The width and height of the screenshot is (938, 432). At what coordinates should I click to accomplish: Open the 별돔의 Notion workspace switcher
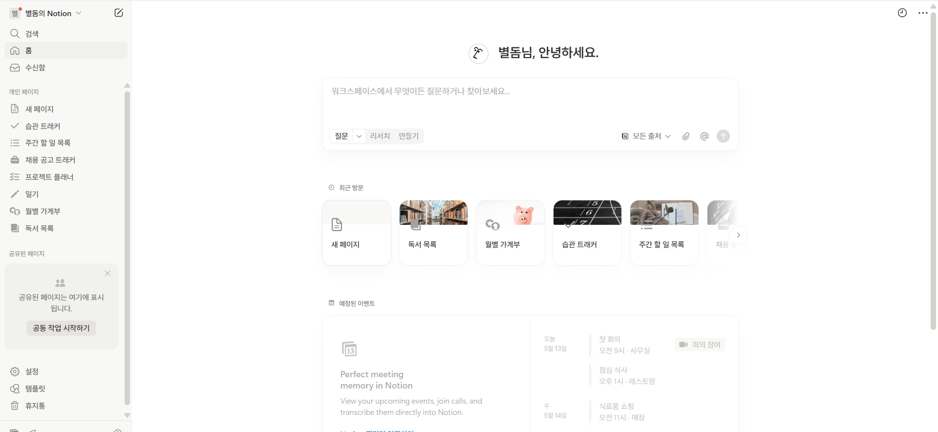pyautogui.click(x=45, y=13)
